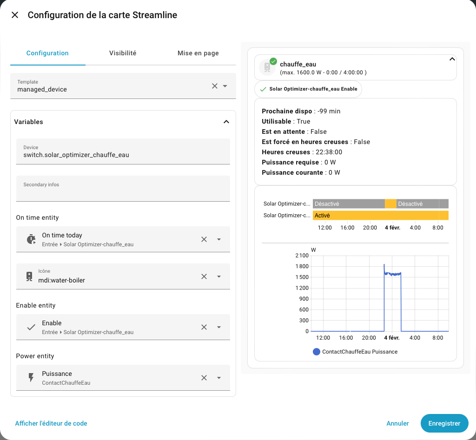This screenshot has height=440, width=476.
Task: Clear the Puissance power entity
Action: point(204,378)
